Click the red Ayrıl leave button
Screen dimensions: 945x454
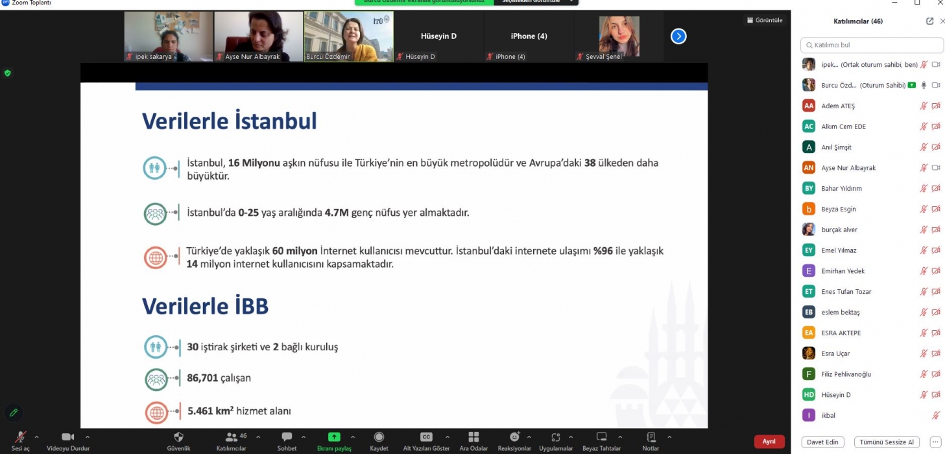(769, 442)
